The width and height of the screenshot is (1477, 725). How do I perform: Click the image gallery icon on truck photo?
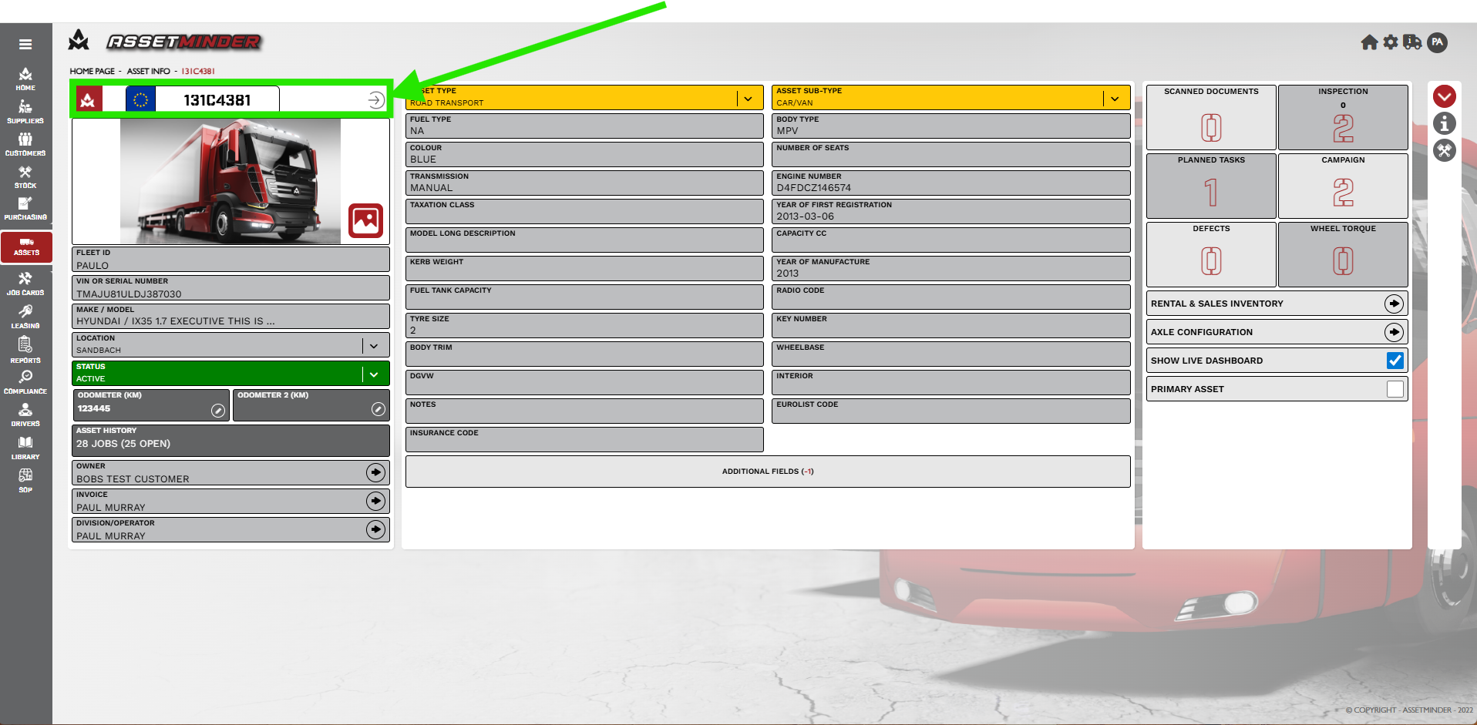point(365,221)
